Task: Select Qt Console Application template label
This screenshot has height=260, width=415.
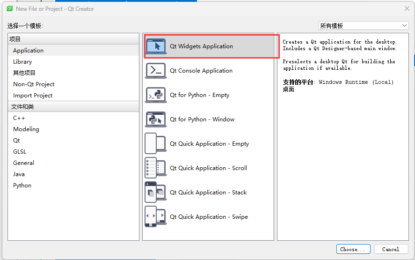Action: (x=201, y=71)
